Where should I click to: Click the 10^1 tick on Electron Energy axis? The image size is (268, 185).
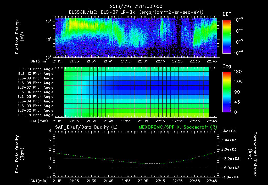coord(48,39)
